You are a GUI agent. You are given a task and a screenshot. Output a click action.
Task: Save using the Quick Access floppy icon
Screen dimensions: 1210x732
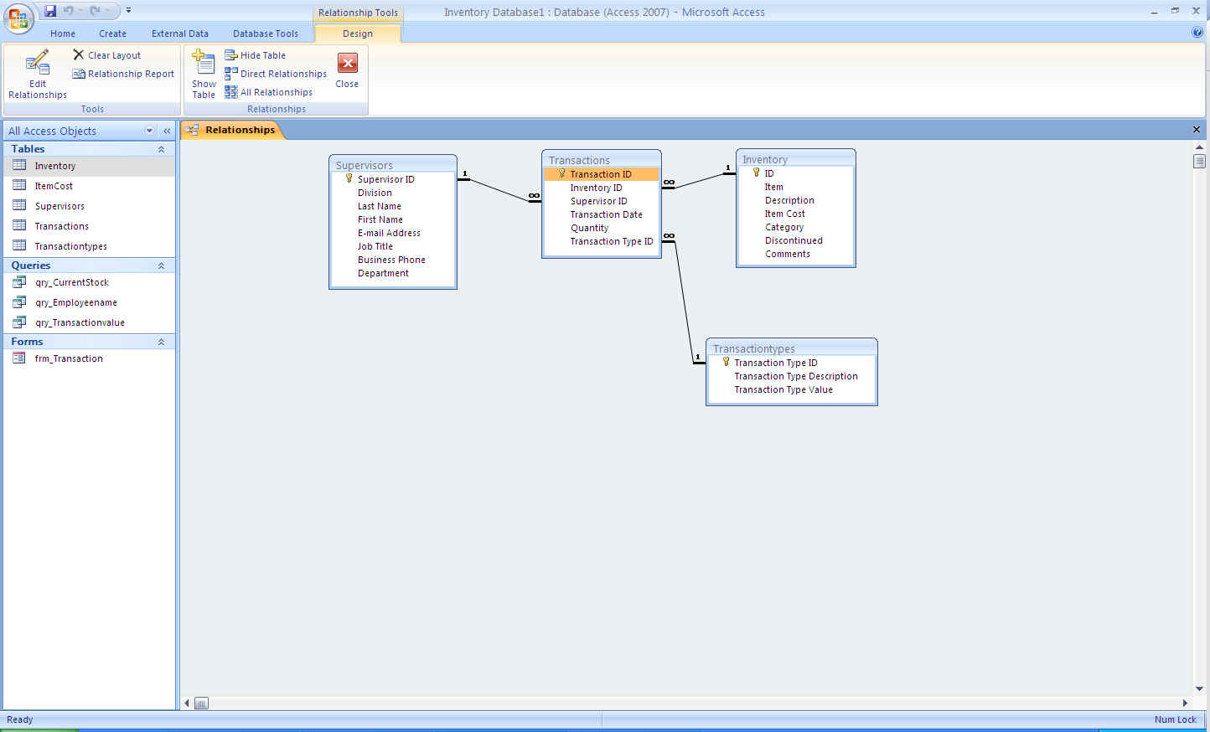pos(50,11)
